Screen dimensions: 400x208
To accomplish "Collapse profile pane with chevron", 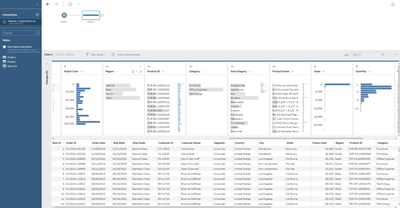I will click(396, 54).
